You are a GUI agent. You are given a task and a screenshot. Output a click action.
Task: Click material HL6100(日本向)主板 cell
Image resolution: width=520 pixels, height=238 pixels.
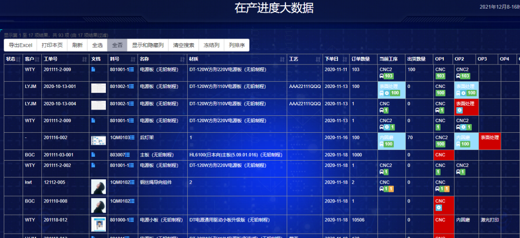click(236, 155)
